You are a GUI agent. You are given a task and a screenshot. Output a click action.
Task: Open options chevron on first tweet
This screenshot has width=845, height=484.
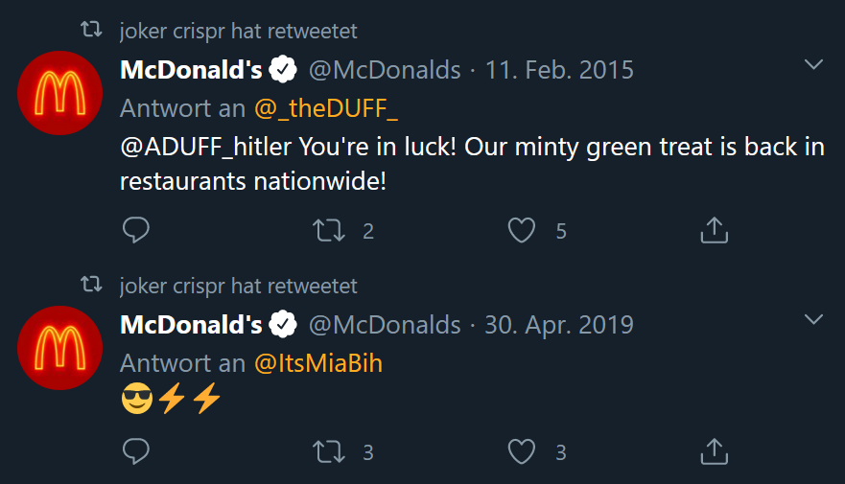tap(813, 64)
